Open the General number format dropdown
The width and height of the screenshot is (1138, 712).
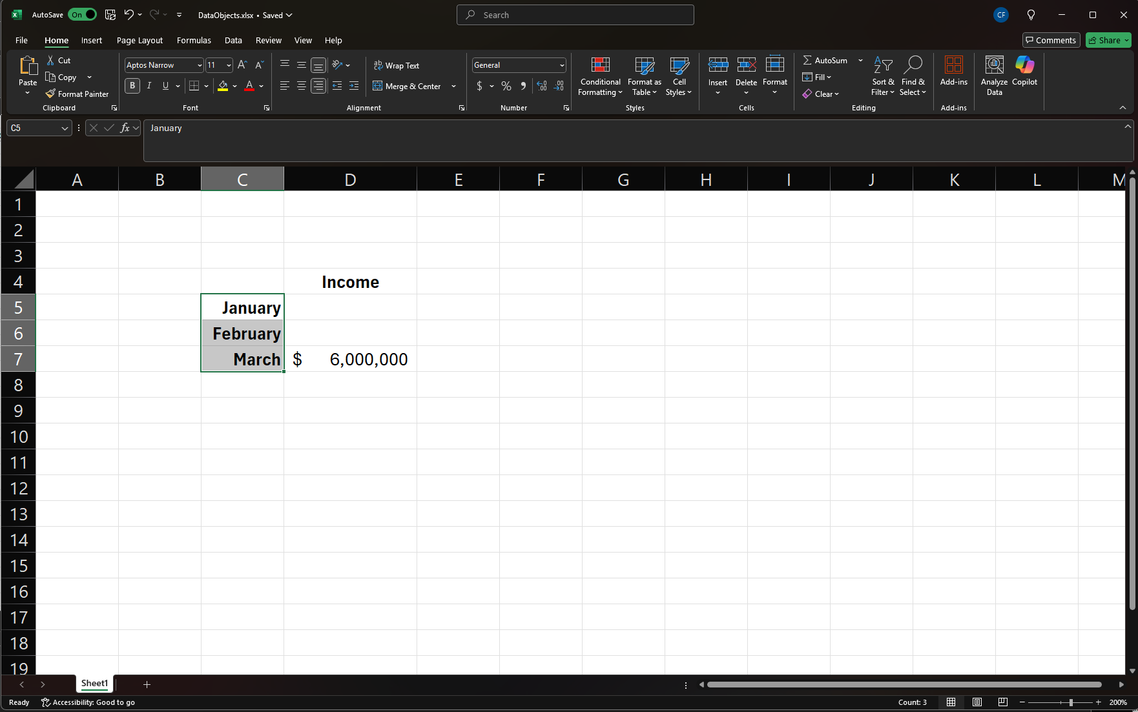click(x=562, y=65)
